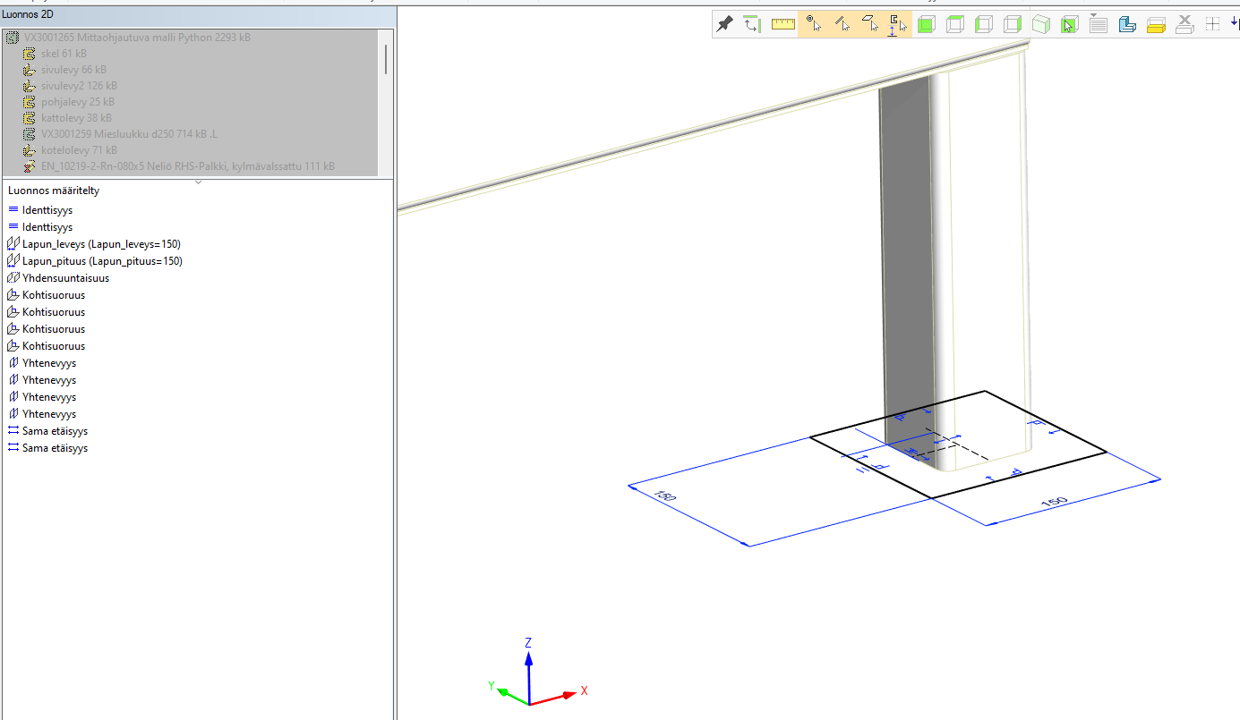Screen dimensions: 1240x720
Task: Click the solid light green cube icon
Action: [x=1040, y=24]
